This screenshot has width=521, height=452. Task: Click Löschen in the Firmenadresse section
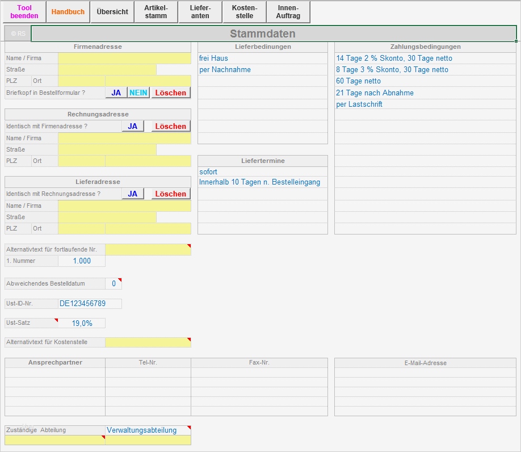click(171, 93)
